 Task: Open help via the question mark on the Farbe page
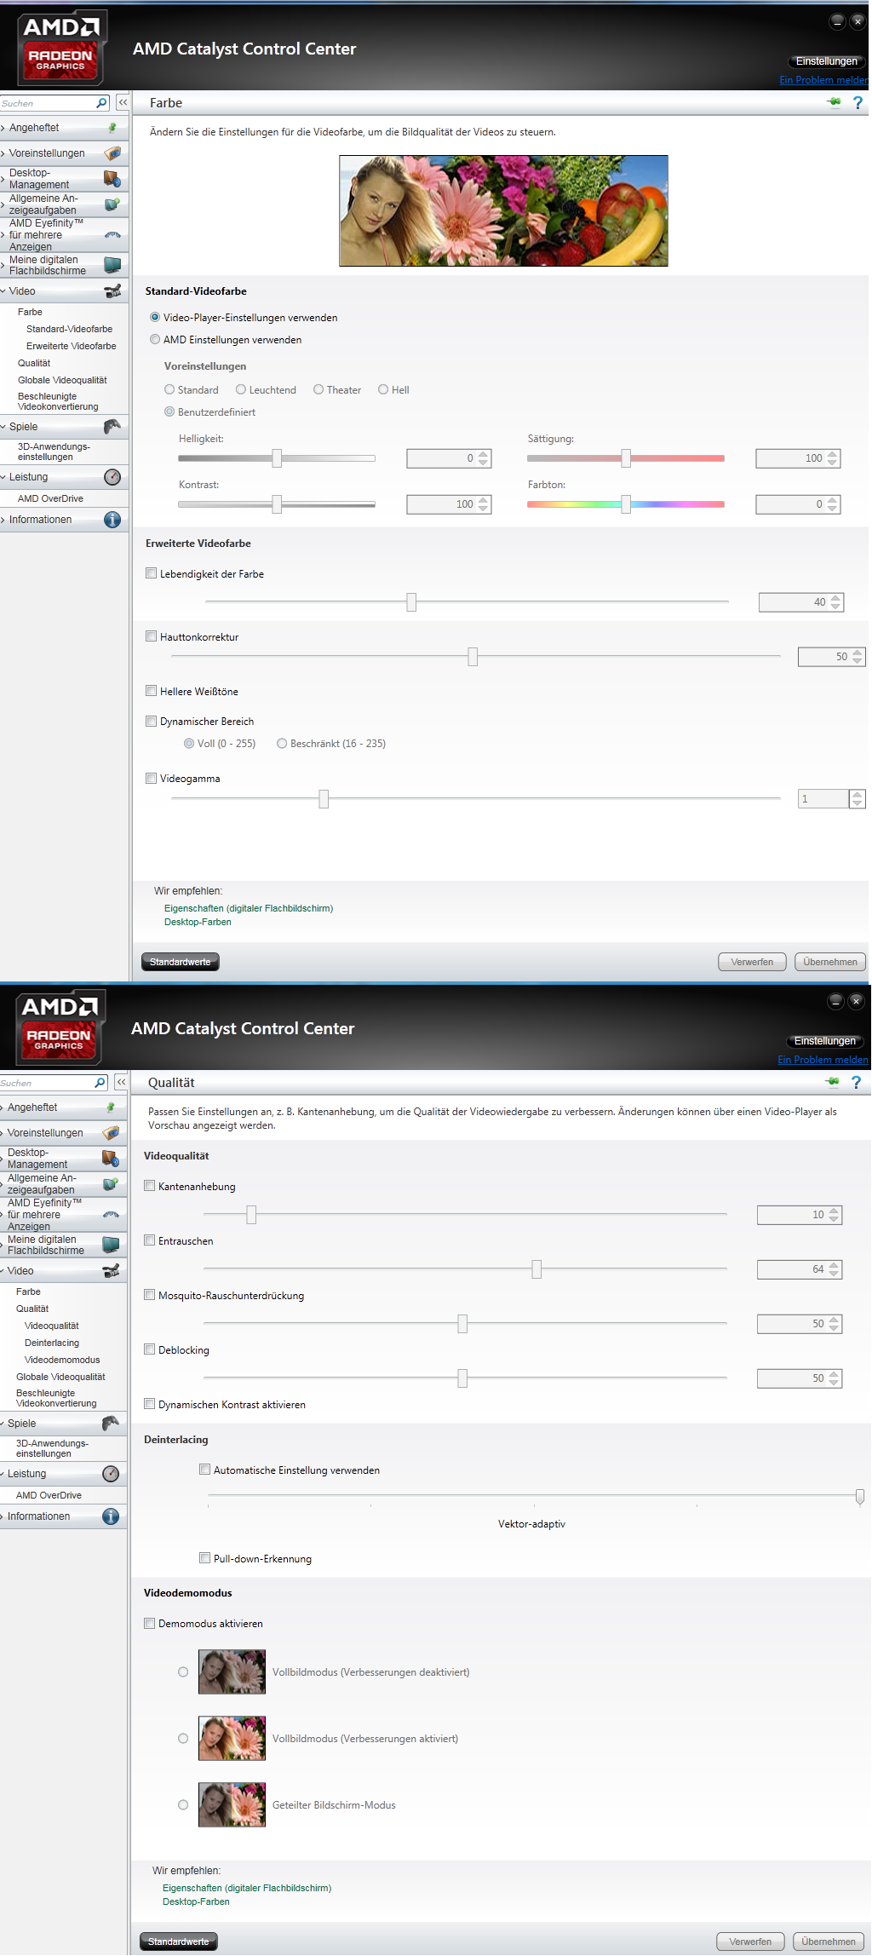(x=858, y=103)
